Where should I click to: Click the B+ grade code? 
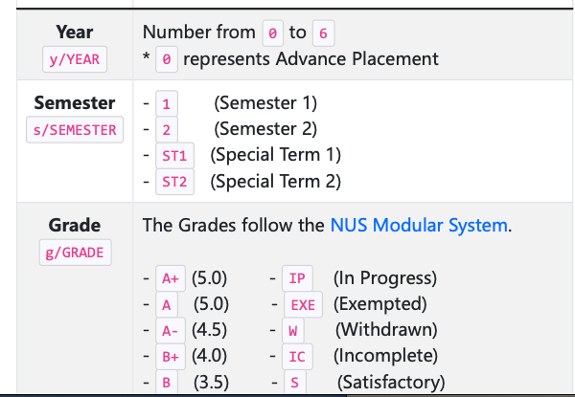pyautogui.click(x=171, y=357)
